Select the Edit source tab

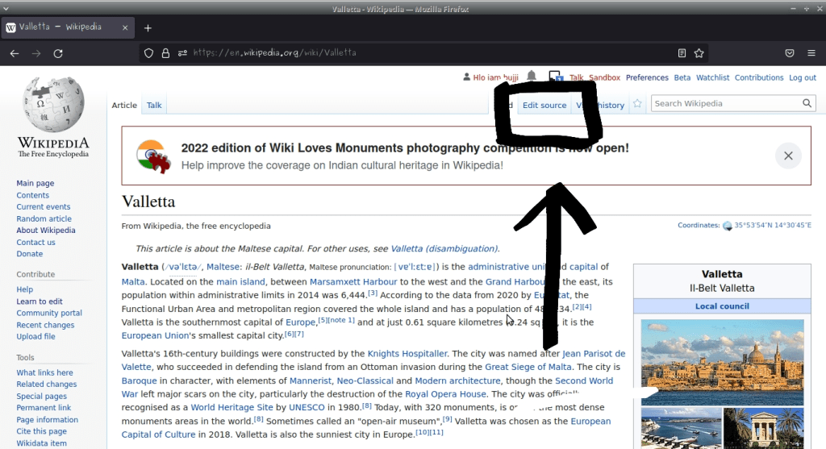(x=544, y=106)
